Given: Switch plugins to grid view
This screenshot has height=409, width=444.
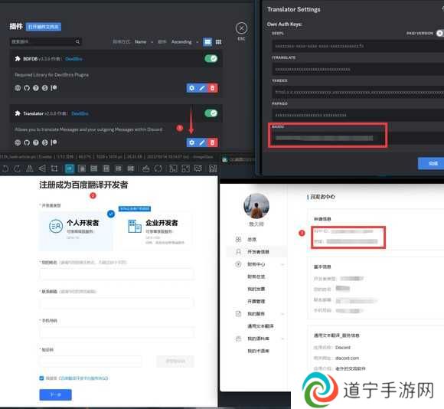Looking at the screenshot, I should 218,42.
